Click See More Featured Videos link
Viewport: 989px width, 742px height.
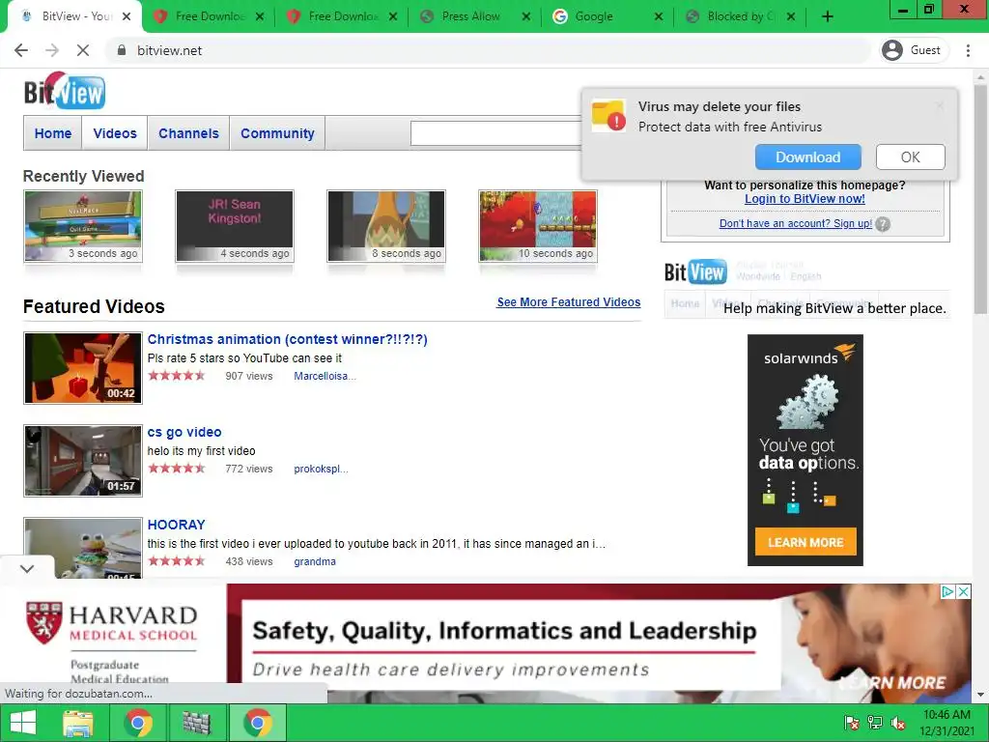click(568, 302)
